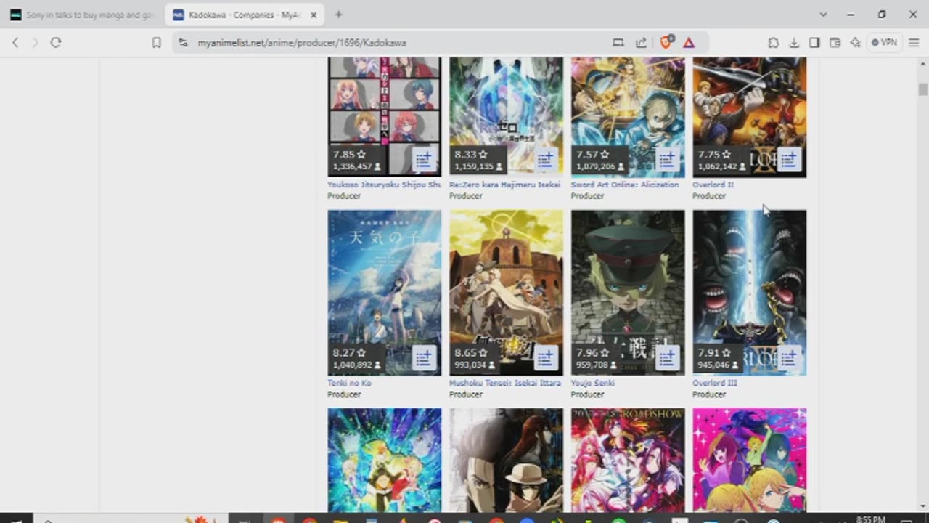The image size is (929, 523).
Task: Click the Mushoku Tensei poster
Action: [x=506, y=293]
